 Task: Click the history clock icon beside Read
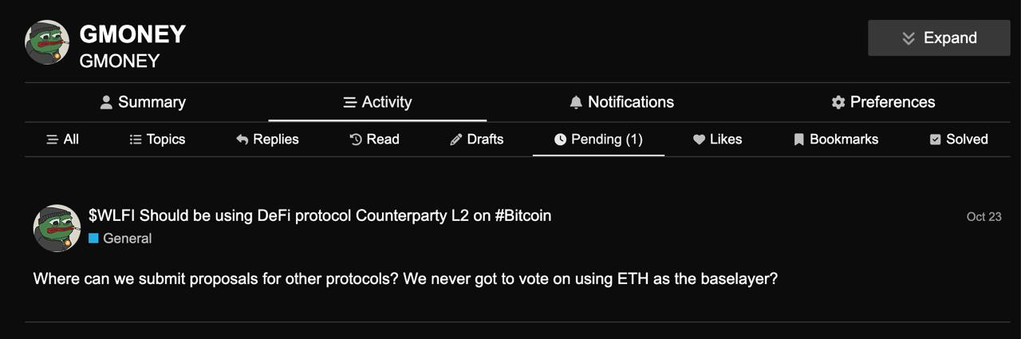356,140
